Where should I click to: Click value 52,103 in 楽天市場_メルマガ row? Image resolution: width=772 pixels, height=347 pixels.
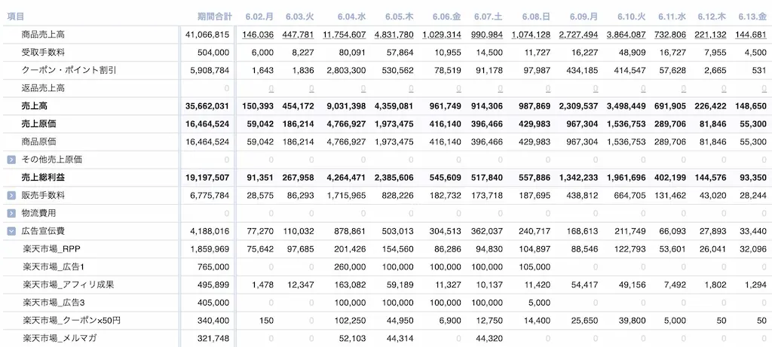coord(353,338)
